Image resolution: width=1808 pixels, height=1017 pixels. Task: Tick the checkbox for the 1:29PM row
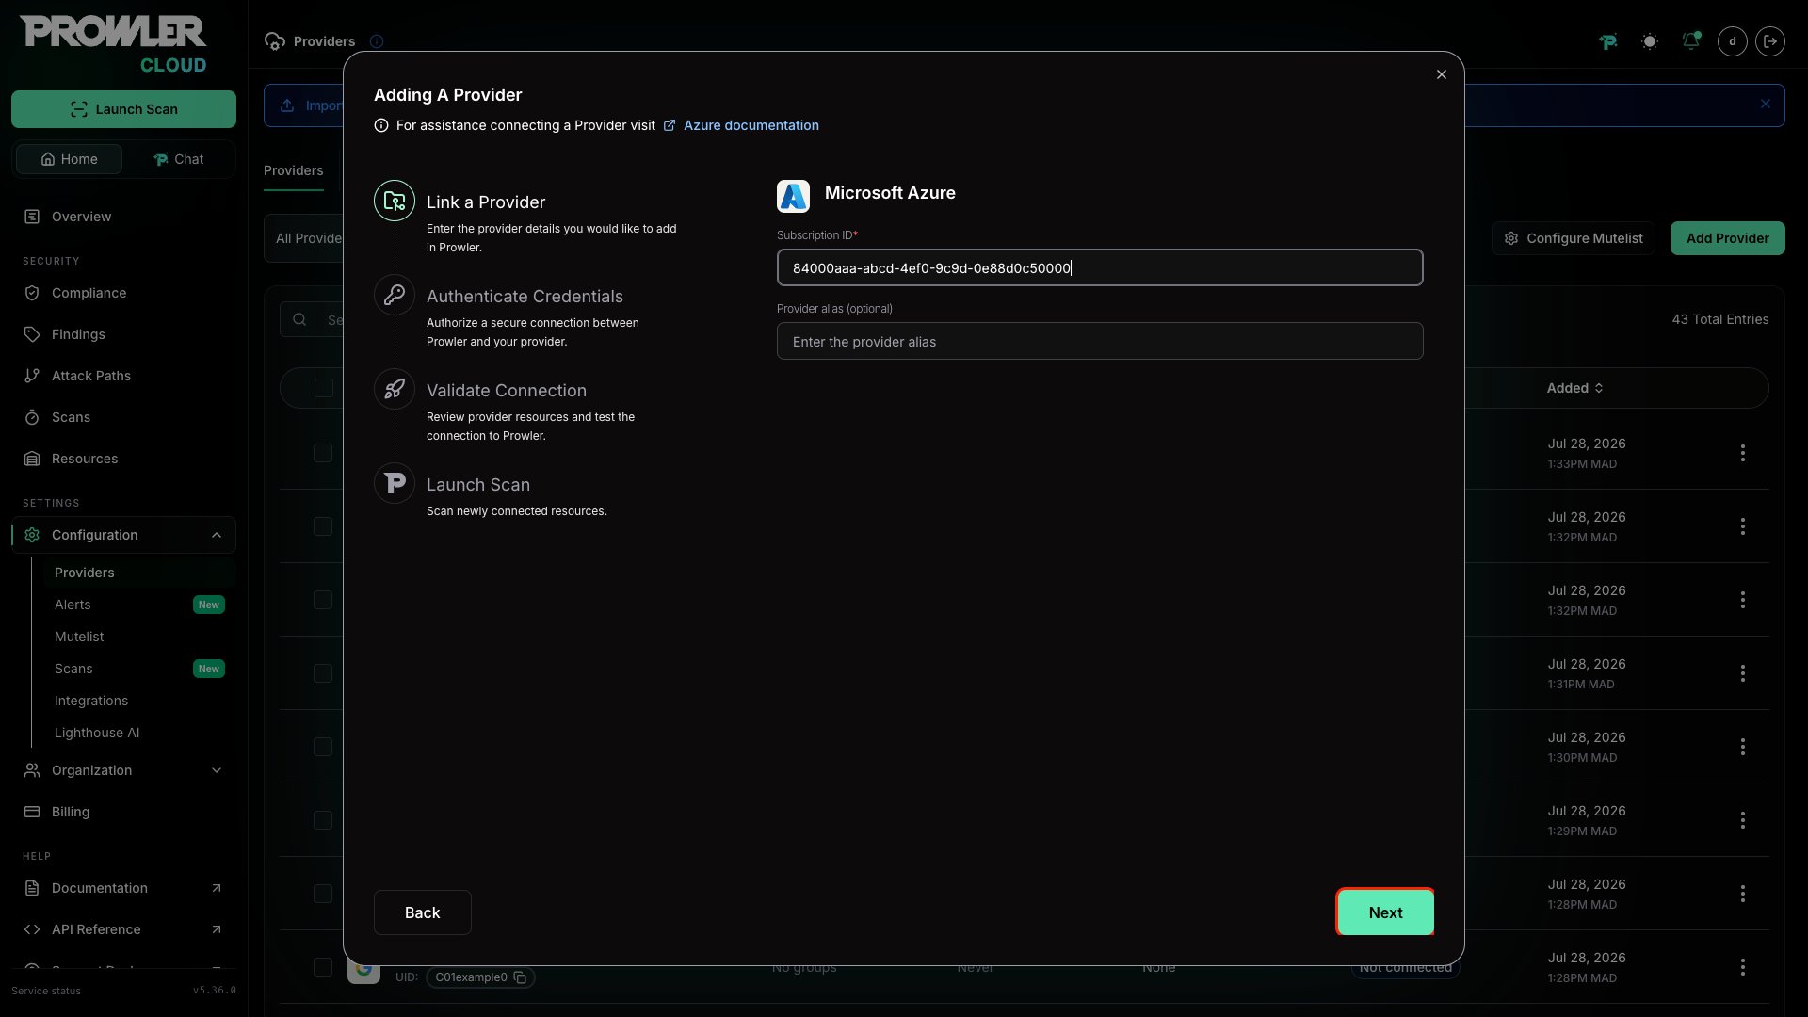pos(323,820)
